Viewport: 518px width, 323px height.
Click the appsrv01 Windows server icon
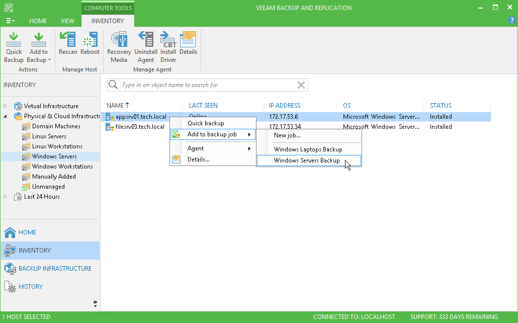109,117
